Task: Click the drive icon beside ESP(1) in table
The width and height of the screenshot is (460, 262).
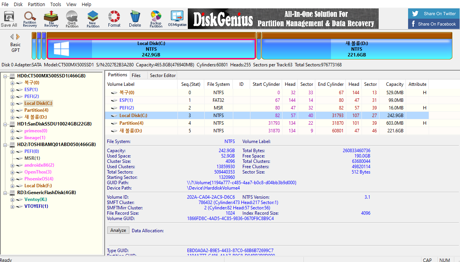Action: [x=114, y=100]
